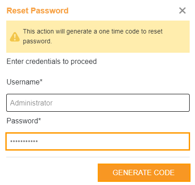Place cursor at end of password dots
The image size is (195, 185).
coord(38,141)
